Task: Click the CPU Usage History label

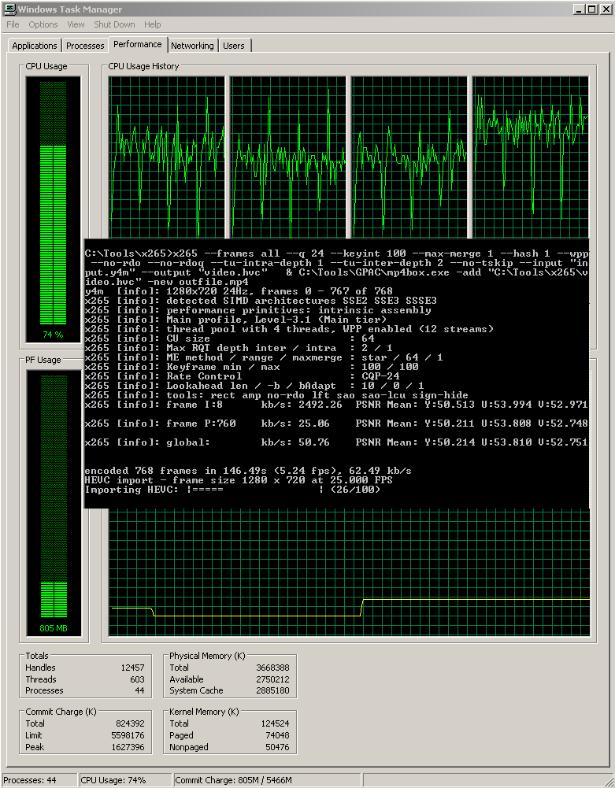Action: click(x=143, y=66)
